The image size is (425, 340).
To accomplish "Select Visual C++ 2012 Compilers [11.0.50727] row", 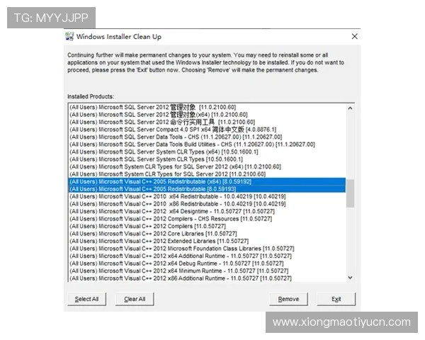I will tap(207, 226).
